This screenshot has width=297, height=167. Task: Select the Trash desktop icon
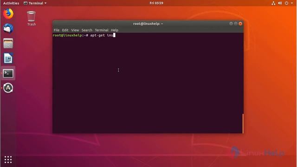31,19
